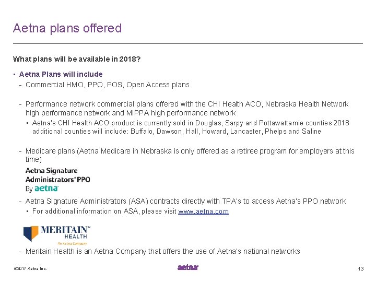This screenshot has height=282, width=376.
Task: Click the Commercial HMO, PPO, POS line
Action: click(x=108, y=85)
